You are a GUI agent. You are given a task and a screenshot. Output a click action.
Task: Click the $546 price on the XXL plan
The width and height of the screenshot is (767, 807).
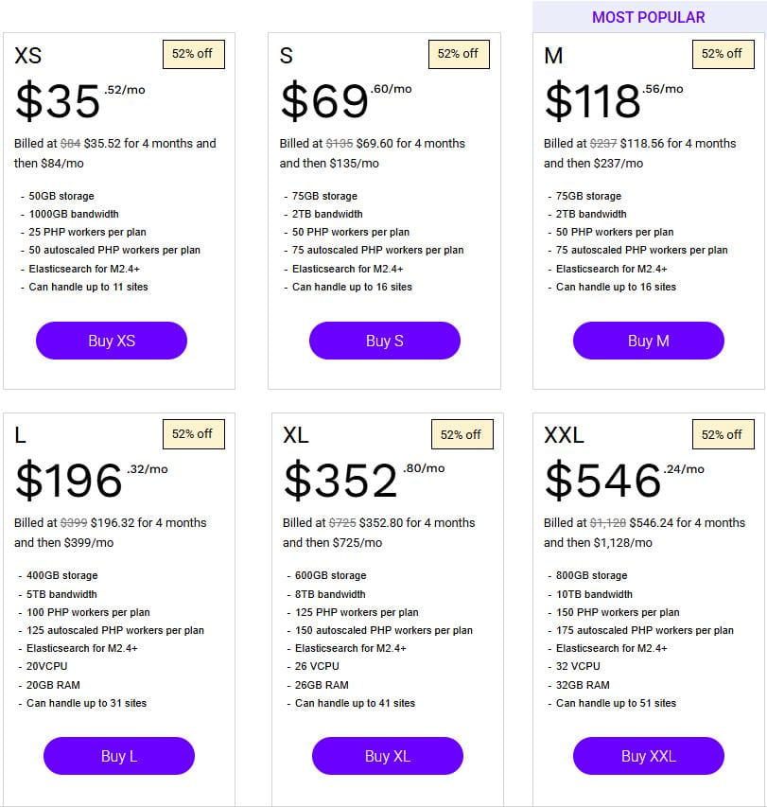tap(603, 481)
